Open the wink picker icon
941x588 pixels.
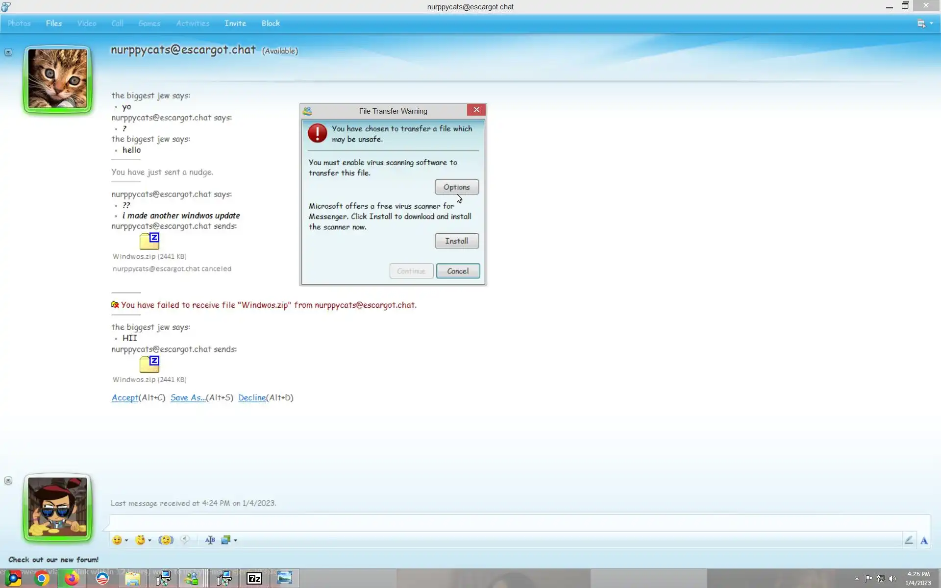coord(140,540)
